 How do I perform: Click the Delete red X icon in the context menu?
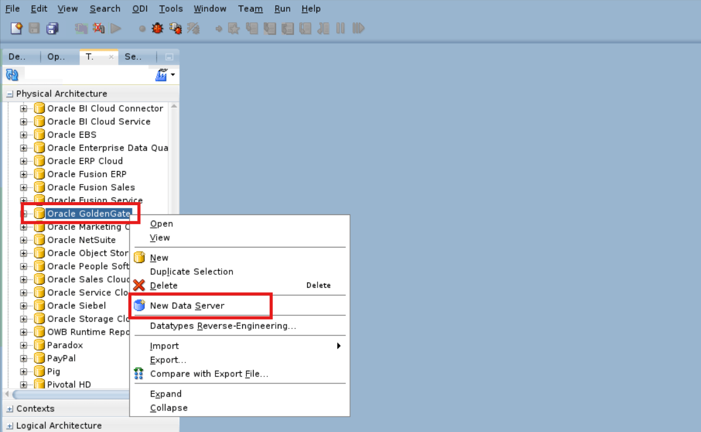(139, 285)
